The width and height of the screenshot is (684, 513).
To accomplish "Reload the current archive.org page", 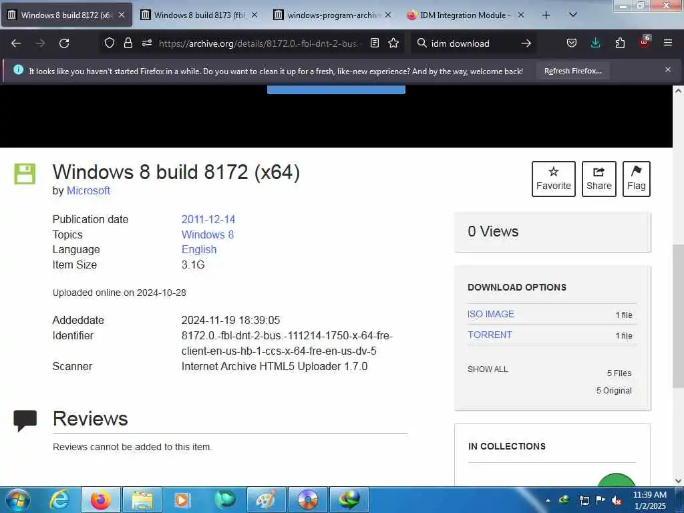I will coord(64,43).
